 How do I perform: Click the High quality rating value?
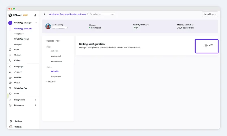[x=136, y=27]
